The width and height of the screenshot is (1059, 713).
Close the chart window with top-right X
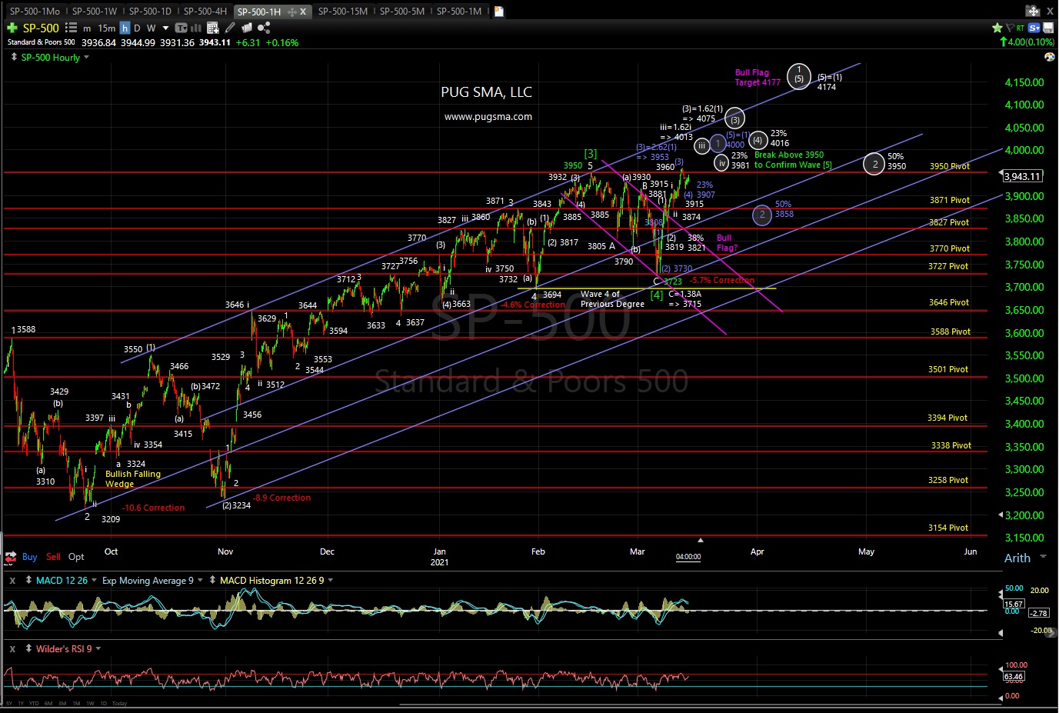tap(1050, 11)
